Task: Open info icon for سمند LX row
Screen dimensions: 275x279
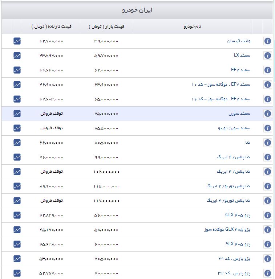Action: point(267,56)
